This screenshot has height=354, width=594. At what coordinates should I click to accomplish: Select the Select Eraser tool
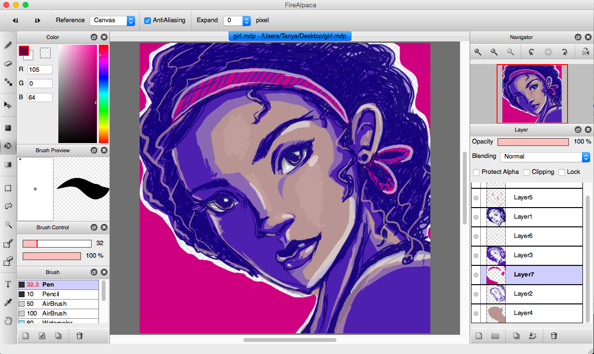tap(8, 262)
